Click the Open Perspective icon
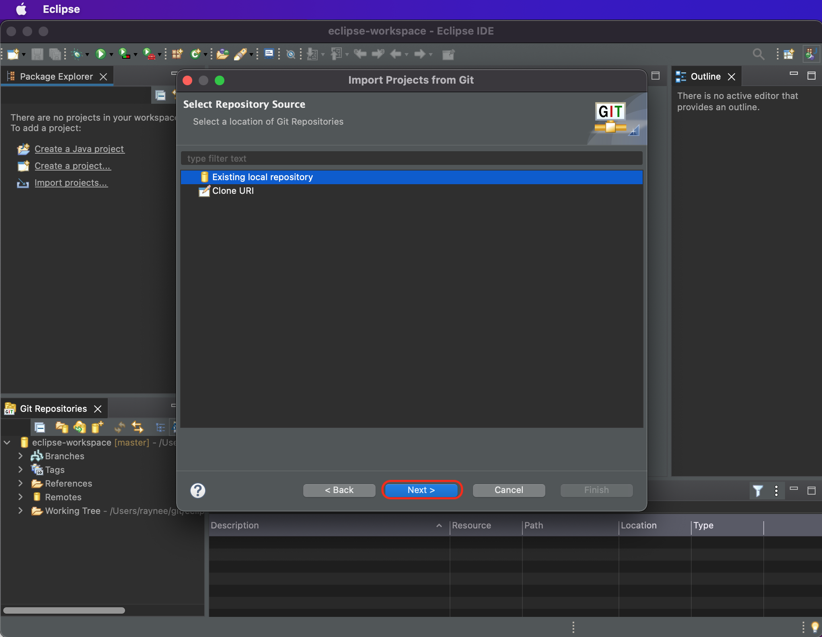 pos(789,54)
